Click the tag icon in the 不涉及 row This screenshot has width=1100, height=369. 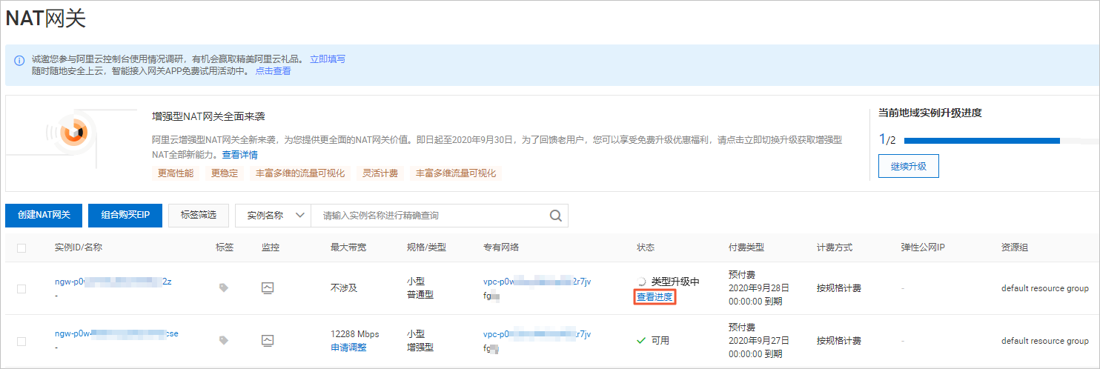click(224, 288)
